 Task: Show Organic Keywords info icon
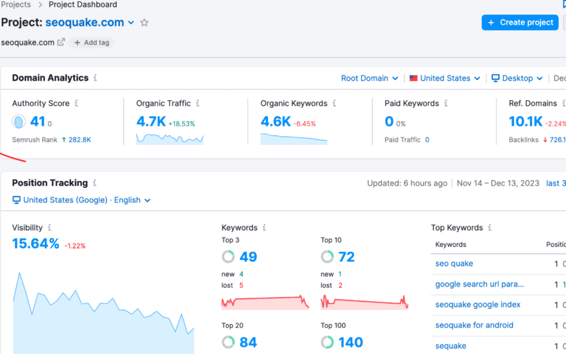[x=334, y=103]
